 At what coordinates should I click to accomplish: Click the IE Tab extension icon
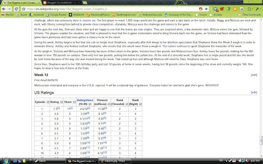[242, 9]
